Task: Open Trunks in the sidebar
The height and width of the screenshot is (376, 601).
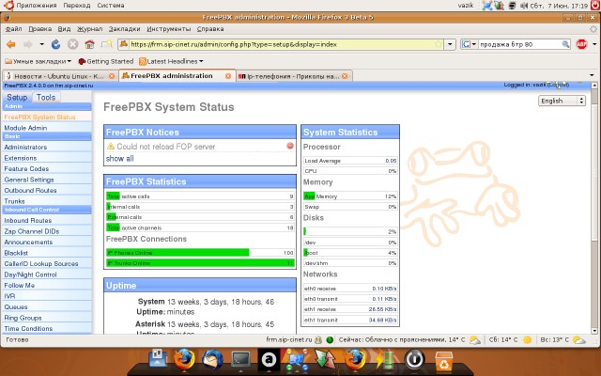Action: pos(14,201)
